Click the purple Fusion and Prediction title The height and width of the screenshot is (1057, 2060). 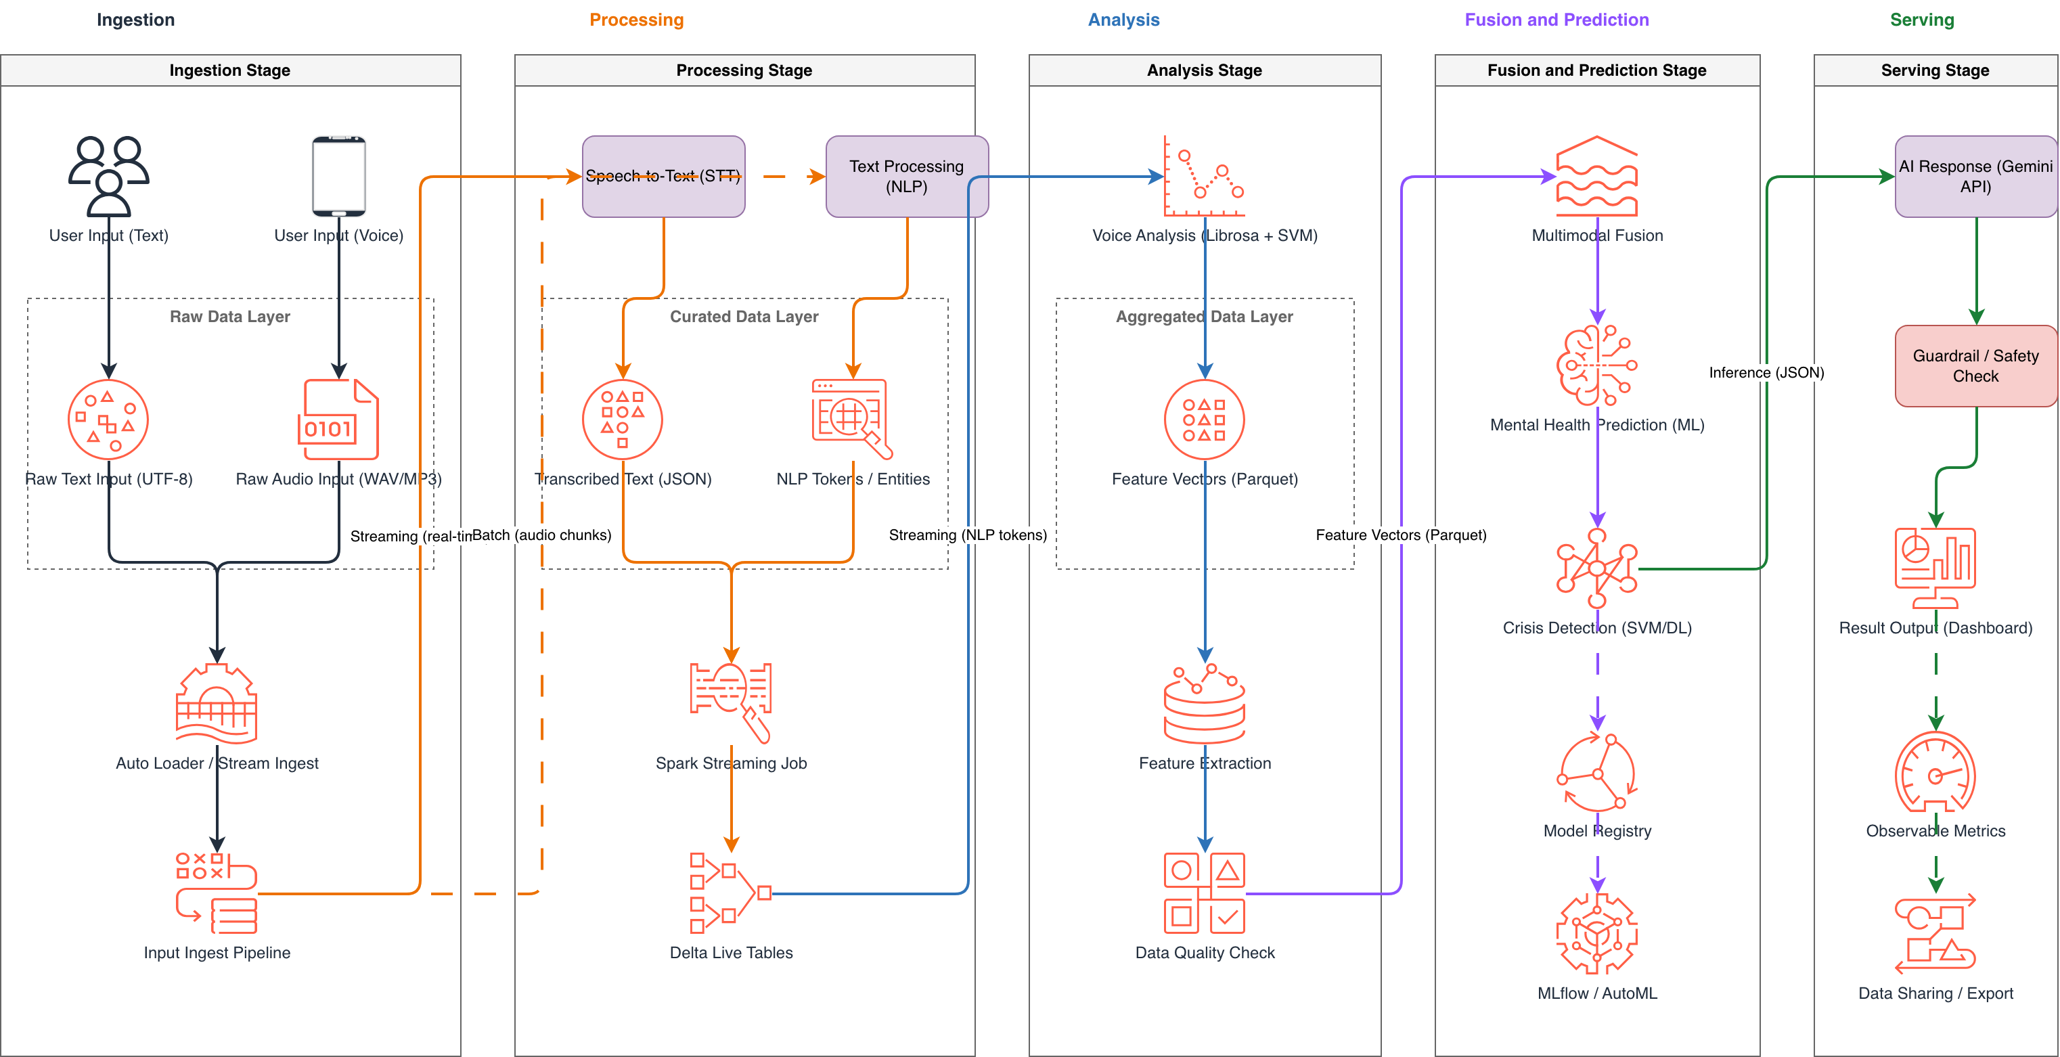[1557, 20]
